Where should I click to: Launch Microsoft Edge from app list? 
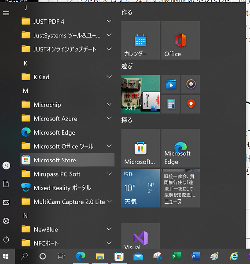(x=67, y=132)
